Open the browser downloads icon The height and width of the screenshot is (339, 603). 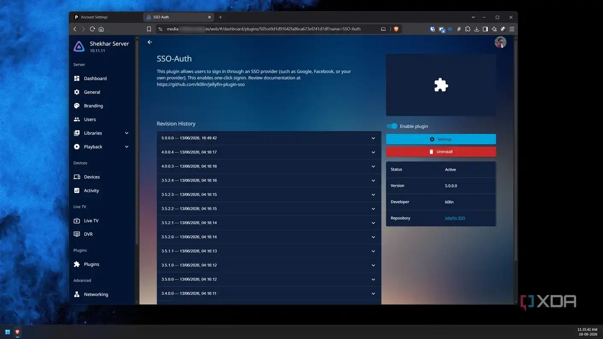click(476, 29)
